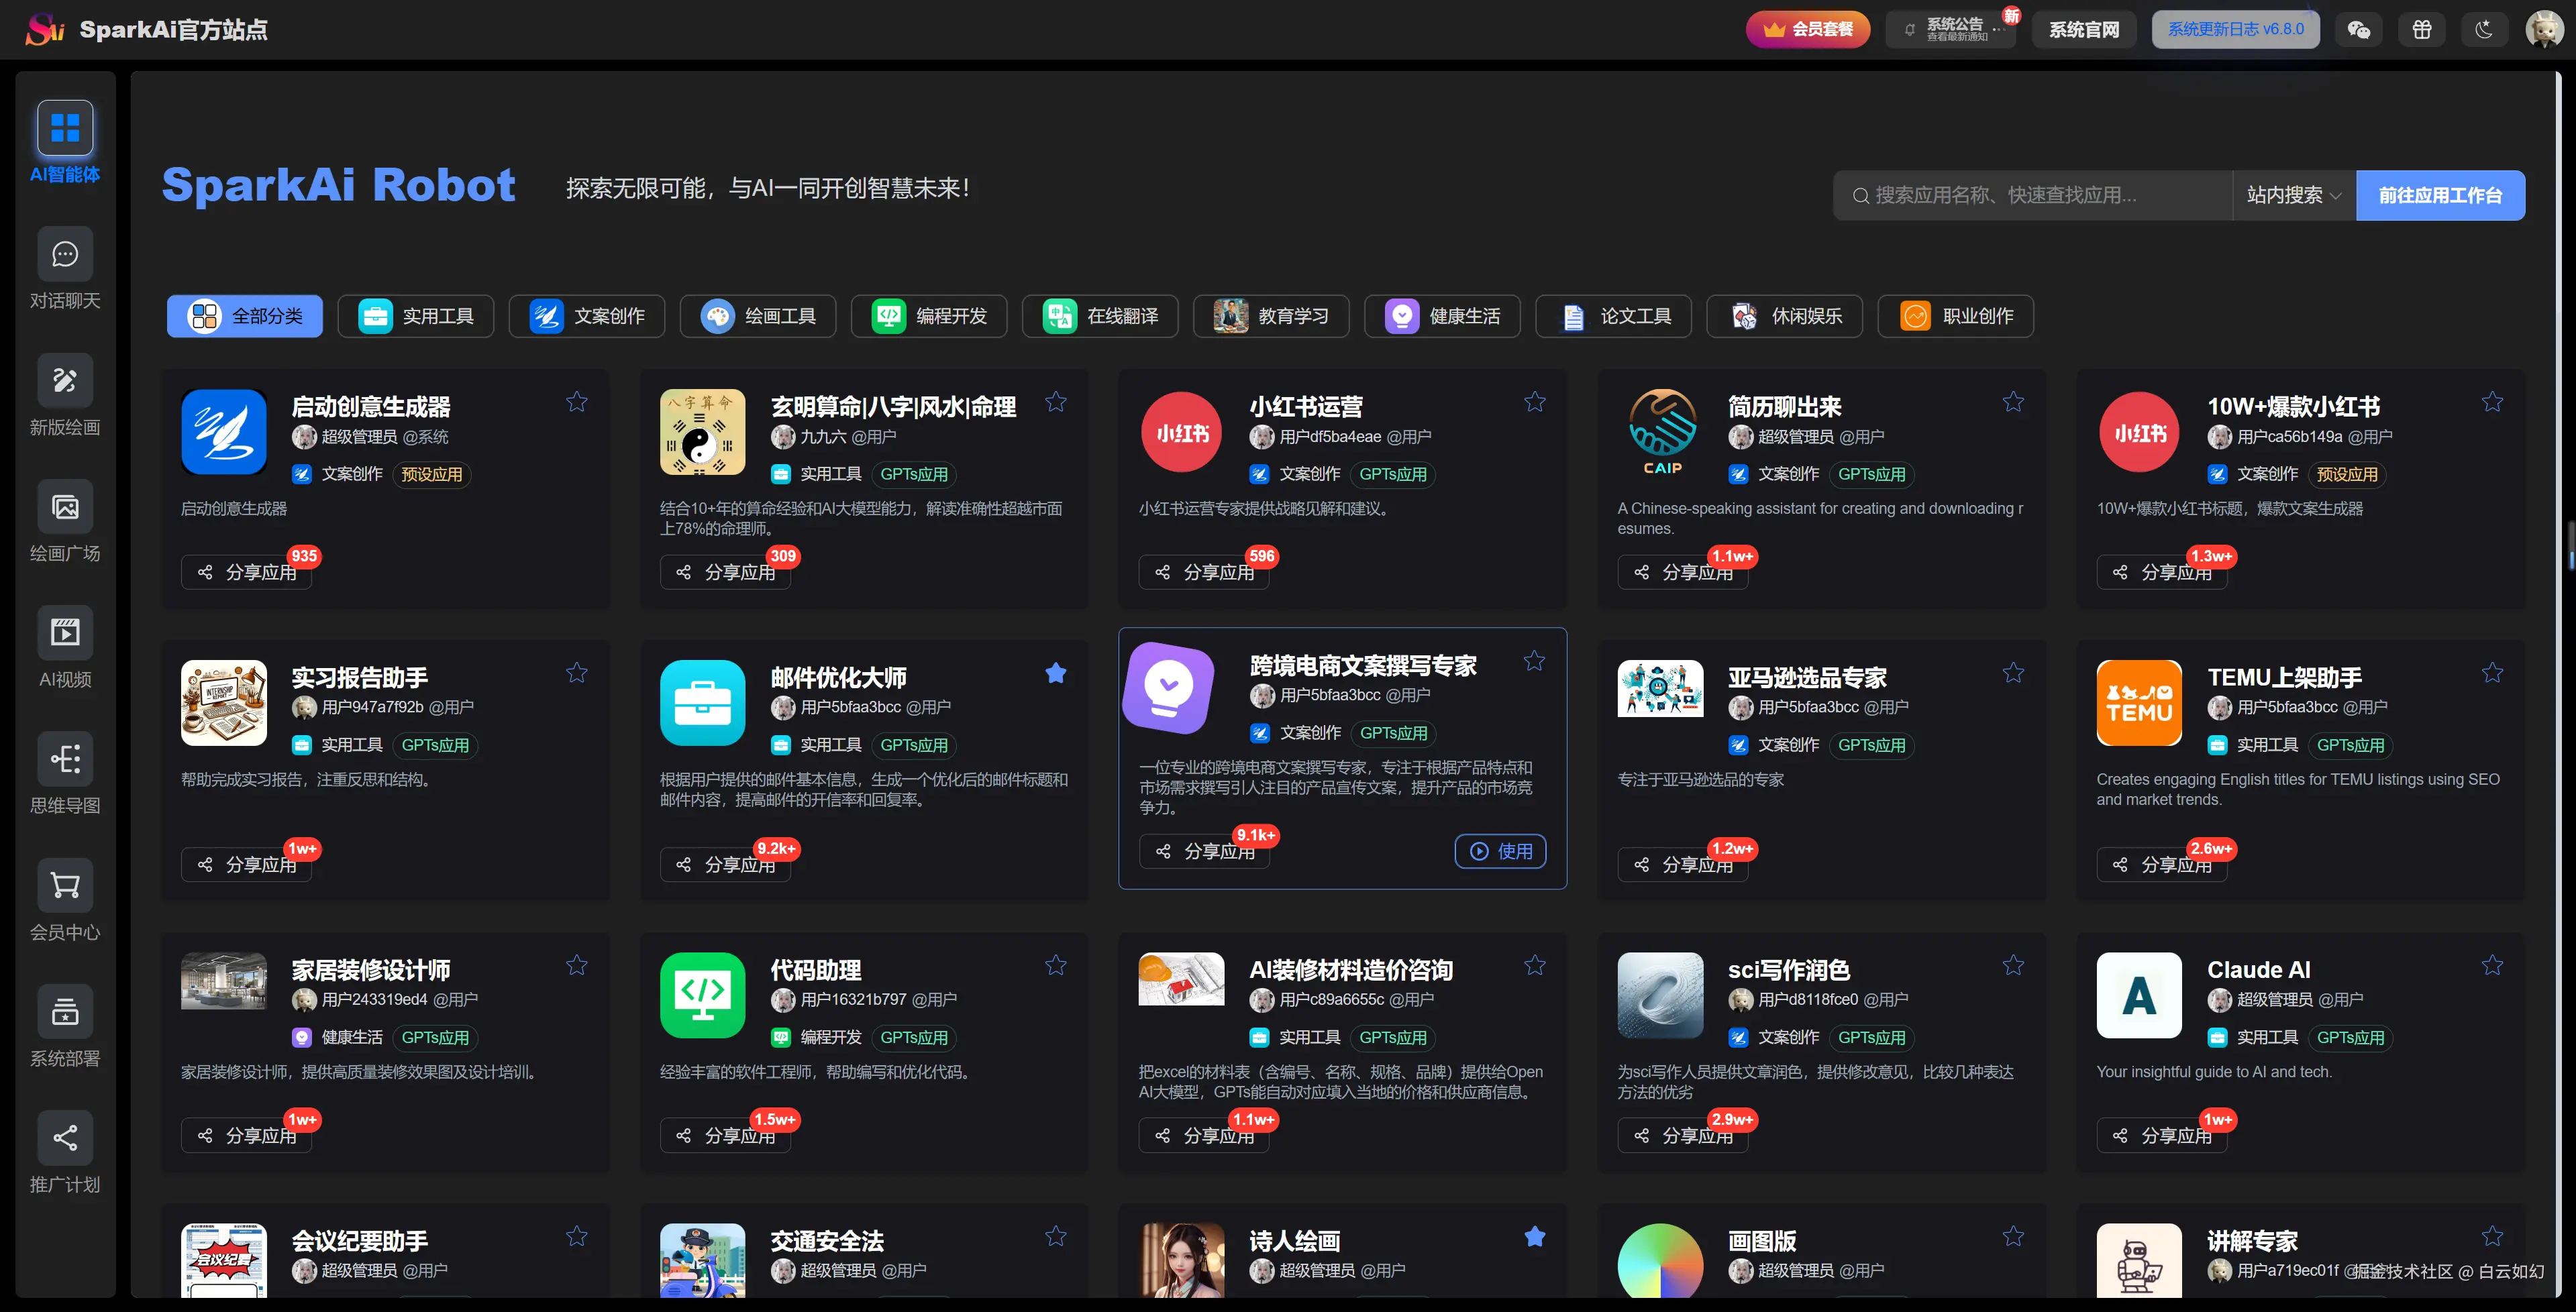Select the 编程开发 category tab

[928, 316]
